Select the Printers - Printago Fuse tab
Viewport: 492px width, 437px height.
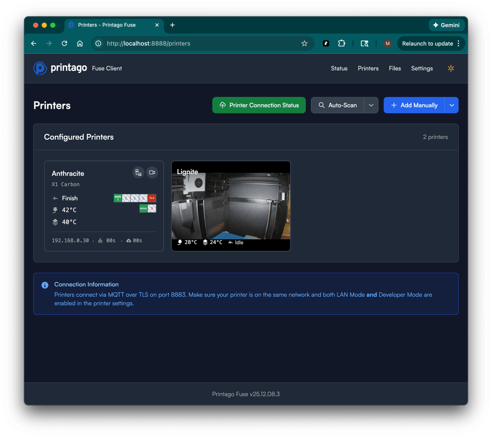pos(114,25)
